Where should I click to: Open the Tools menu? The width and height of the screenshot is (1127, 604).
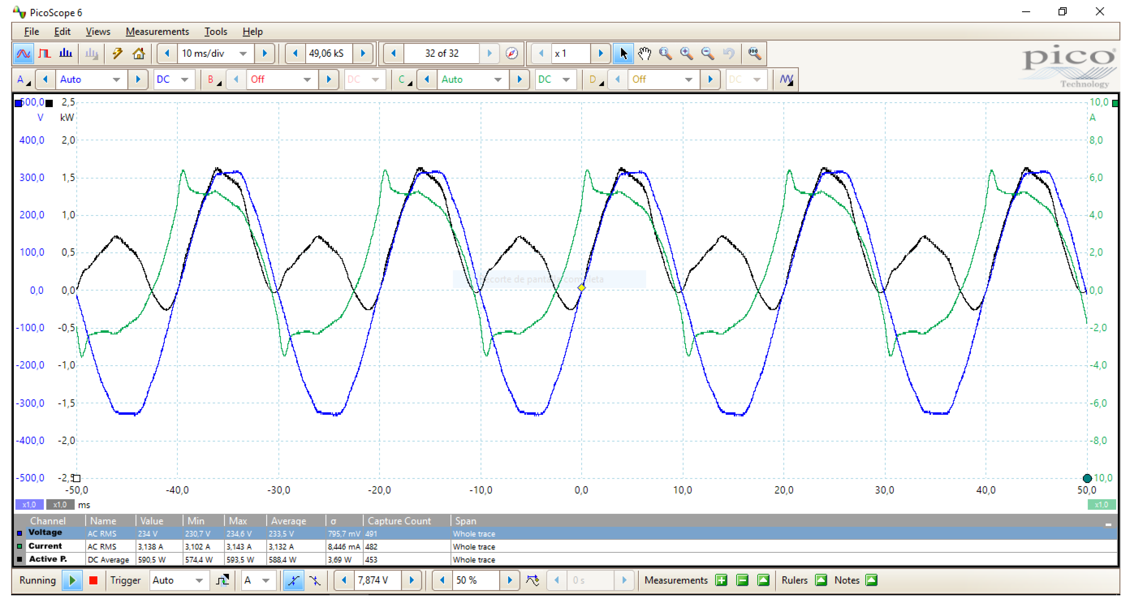[215, 32]
